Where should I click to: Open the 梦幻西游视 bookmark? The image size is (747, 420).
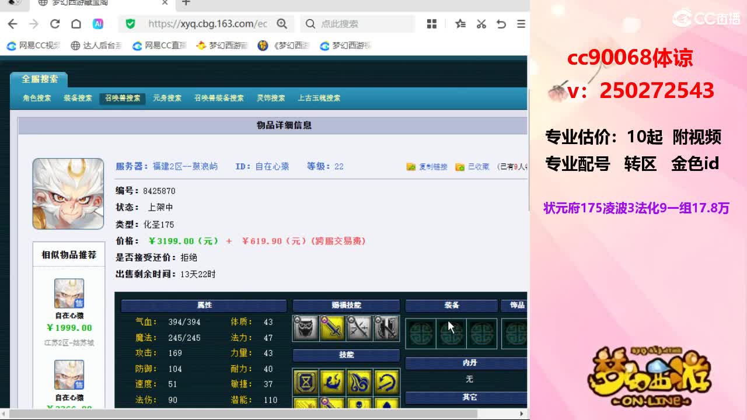346,45
